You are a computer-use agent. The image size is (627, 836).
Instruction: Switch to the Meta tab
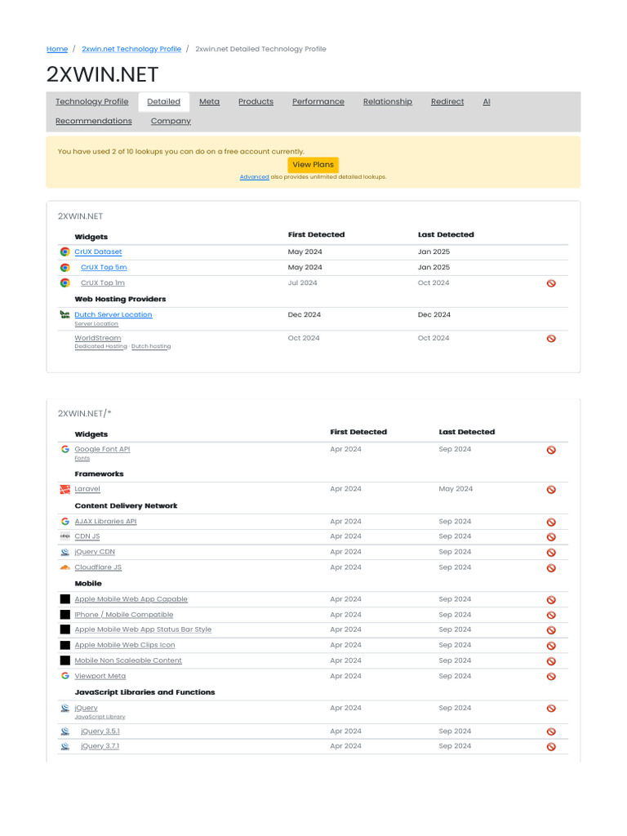point(210,101)
